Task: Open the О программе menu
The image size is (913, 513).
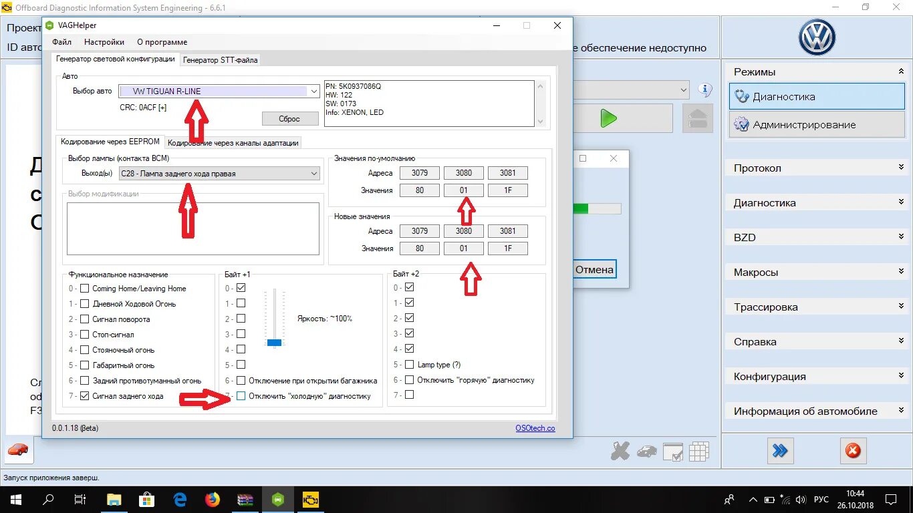Action: point(162,42)
